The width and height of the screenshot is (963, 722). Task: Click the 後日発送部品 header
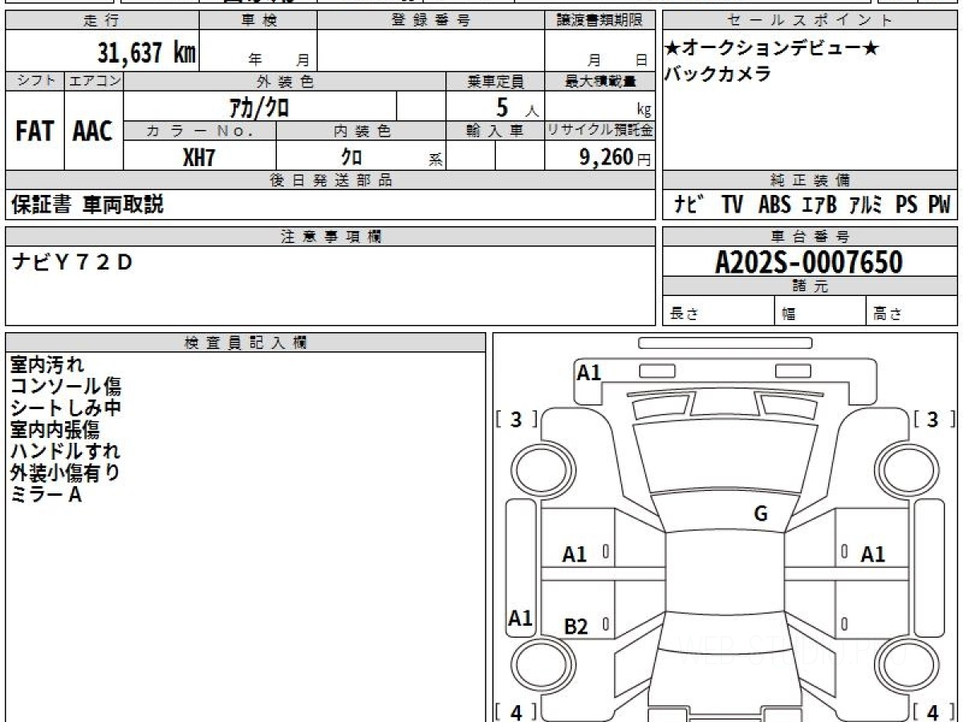pyautogui.click(x=331, y=180)
